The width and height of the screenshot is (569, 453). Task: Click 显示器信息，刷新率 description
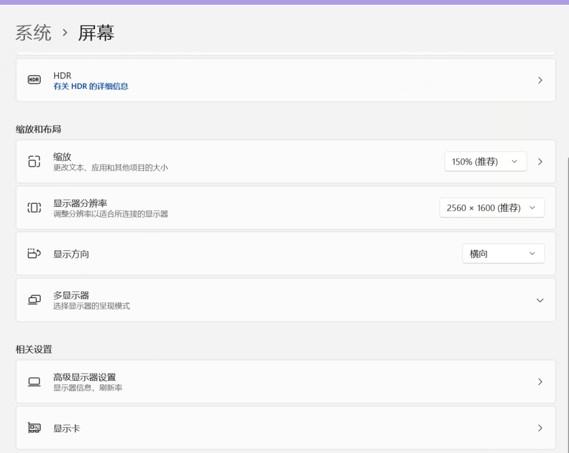point(88,388)
